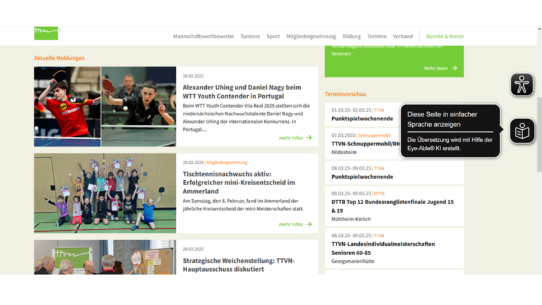Image resolution: width=542 pixels, height=305 pixels.
Task: Click the page vertical scrollbar
Action: 539,126
